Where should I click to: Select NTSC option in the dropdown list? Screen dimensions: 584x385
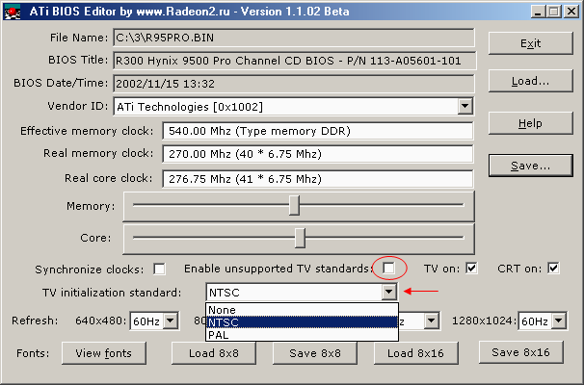(303, 322)
